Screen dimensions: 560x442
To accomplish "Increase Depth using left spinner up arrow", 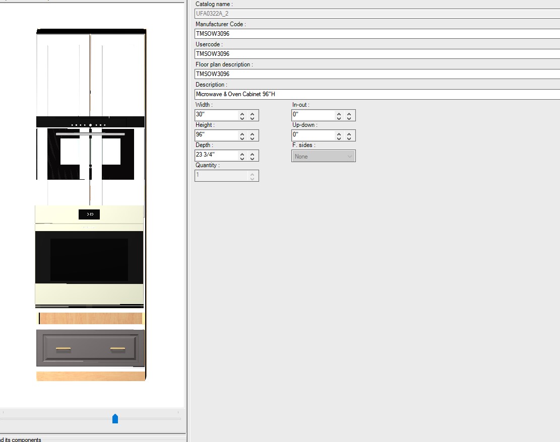I will pyautogui.click(x=242, y=154).
